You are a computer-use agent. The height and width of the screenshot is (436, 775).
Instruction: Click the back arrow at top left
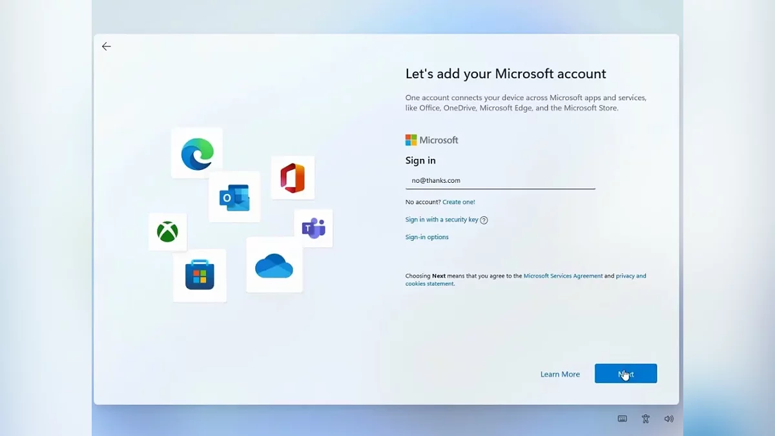coord(107,47)
